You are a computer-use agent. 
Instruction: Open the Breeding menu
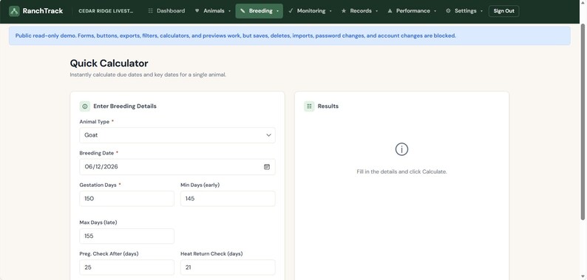[259, 11]
